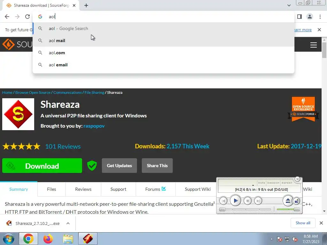Switch to the Support tab
The image size is (327, 245).
pyautogui.click(x=118, y=189)
